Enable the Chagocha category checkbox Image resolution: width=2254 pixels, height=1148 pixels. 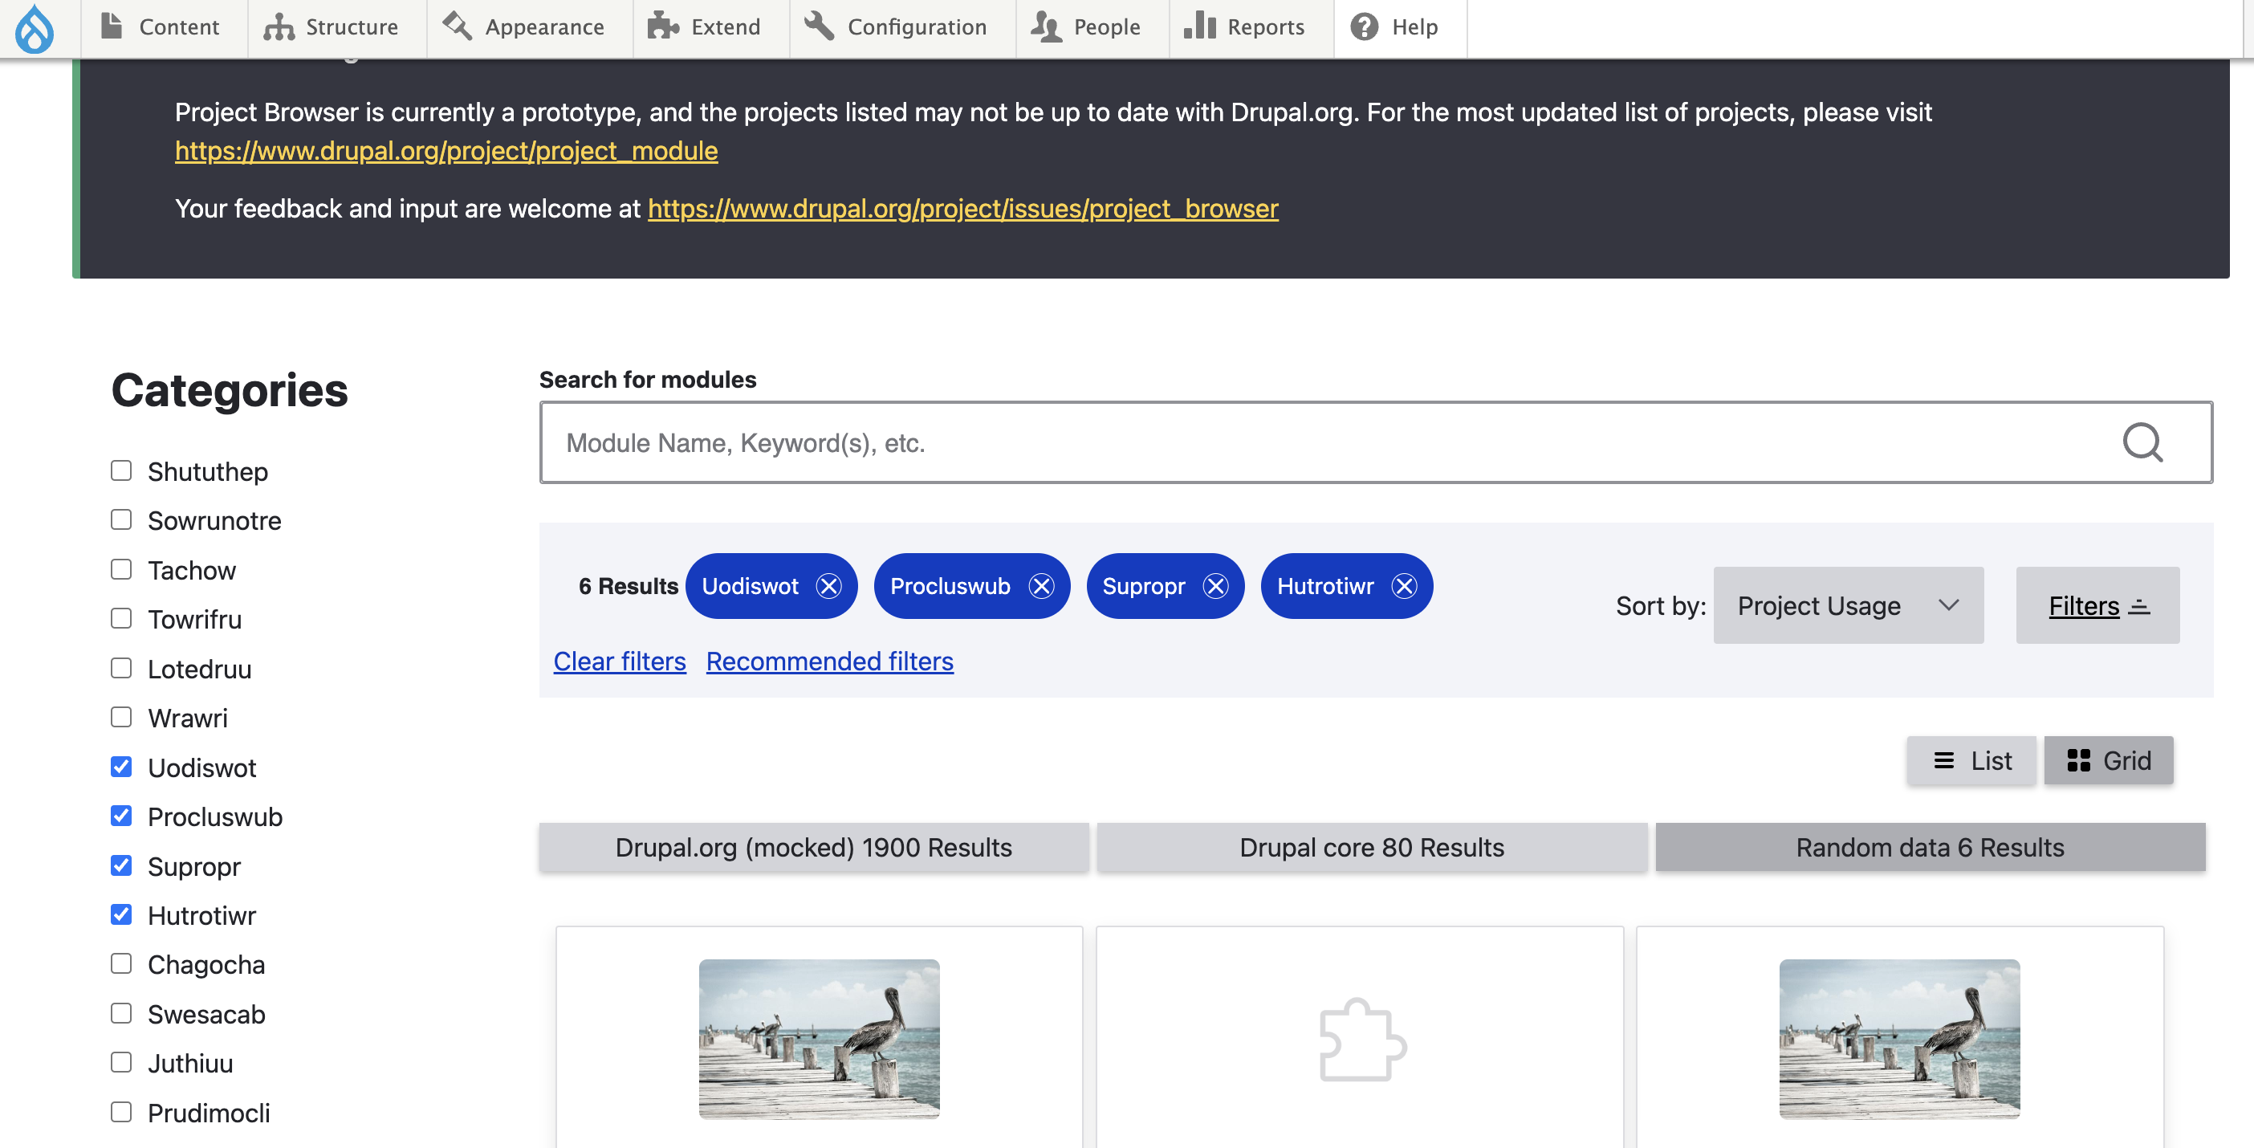pyautogui.click(x=121, y=962)
